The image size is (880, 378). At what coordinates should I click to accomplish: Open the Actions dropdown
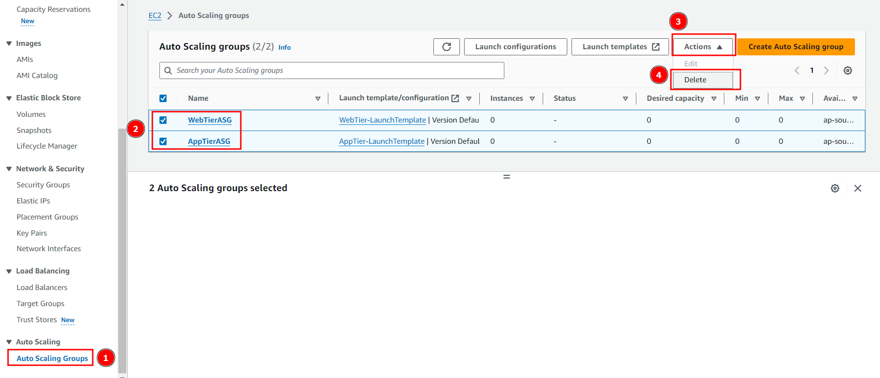(703, 47)
